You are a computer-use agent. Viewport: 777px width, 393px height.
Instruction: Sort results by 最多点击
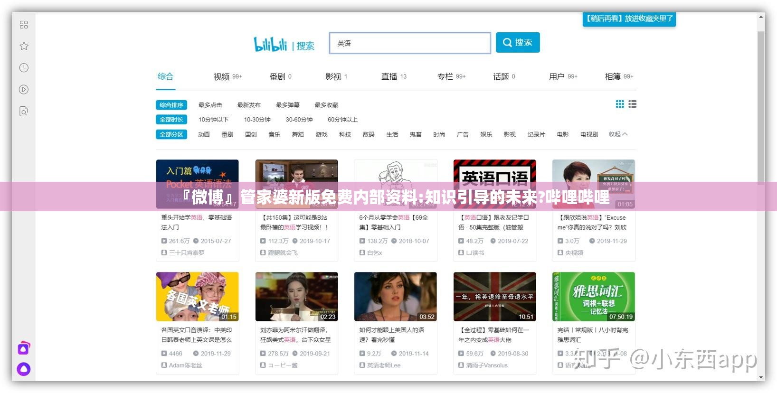(210, 105)
